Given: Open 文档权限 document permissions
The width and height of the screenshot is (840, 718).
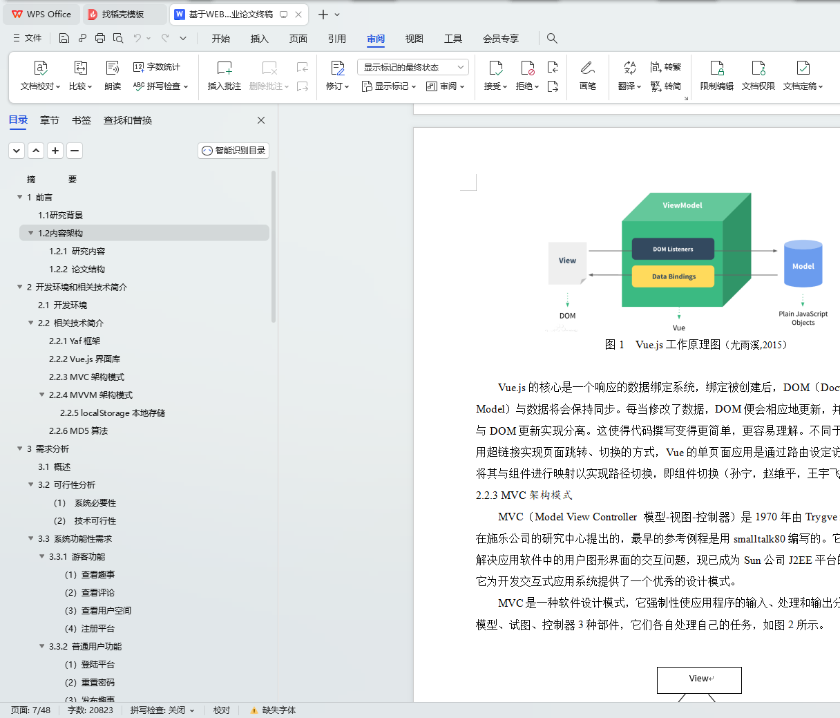Looking at the screenshot, I should pos(758,75).
